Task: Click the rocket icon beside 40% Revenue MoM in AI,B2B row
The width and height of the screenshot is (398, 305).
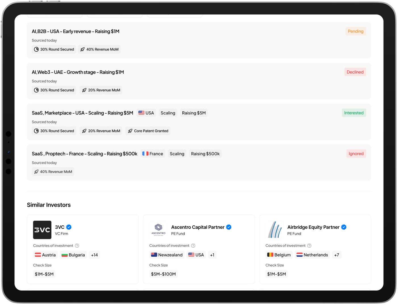Action: tap(82, 49)
